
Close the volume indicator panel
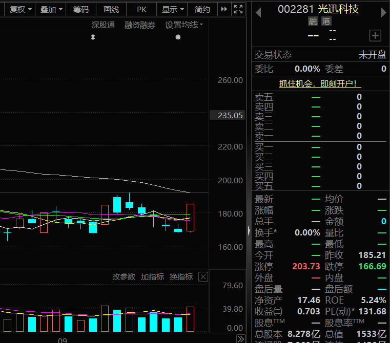(x=203, y=276)
